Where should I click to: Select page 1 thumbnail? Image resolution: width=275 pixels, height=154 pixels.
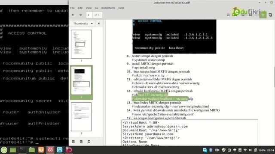tap(81, 44)
